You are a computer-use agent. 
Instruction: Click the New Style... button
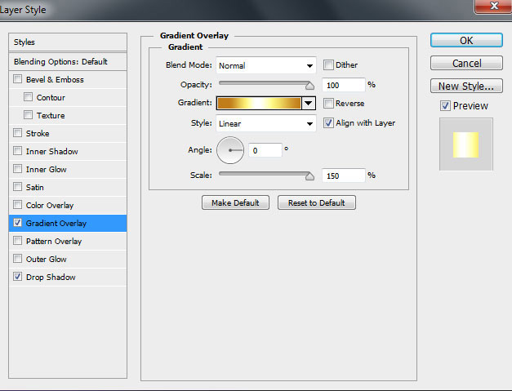coord(466,86)
